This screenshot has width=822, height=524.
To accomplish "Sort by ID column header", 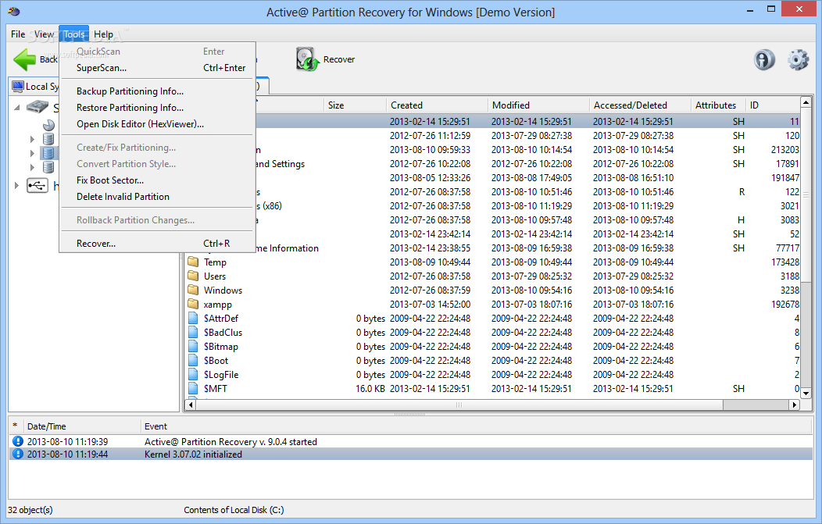I will click(x=773, y=105).
